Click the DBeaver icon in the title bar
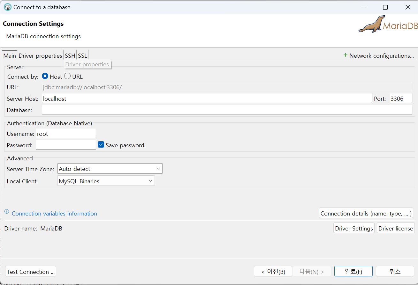This screenshot has height=285, width=418. (7, 7)
